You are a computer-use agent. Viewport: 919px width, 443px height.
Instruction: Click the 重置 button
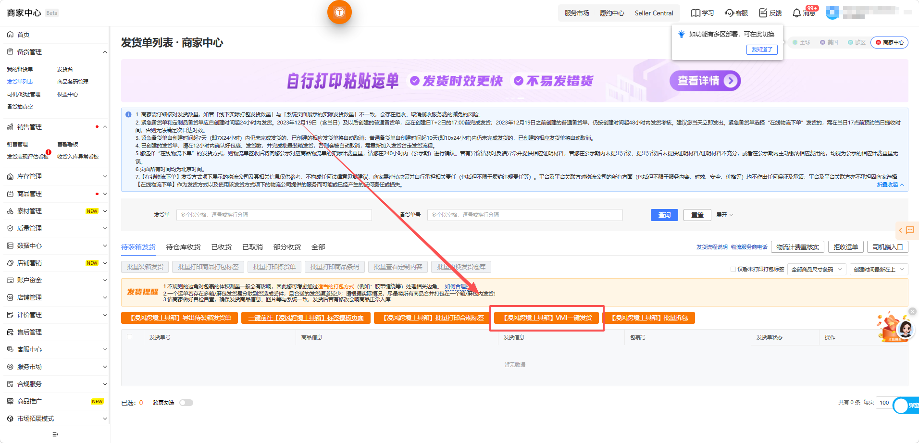[697, 215]
